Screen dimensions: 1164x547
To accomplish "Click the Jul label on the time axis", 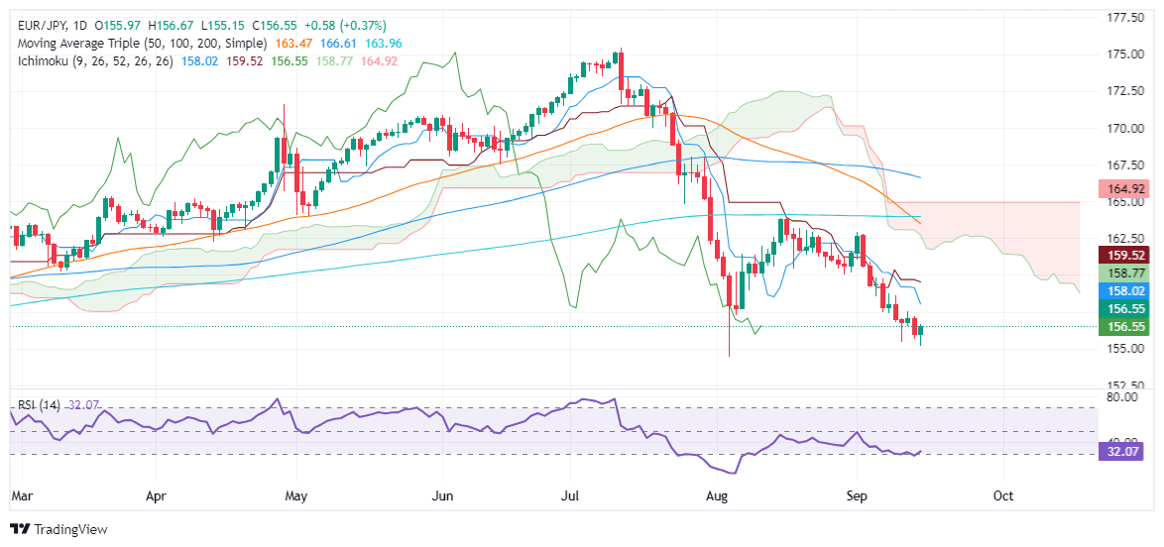I will point(571,492).
